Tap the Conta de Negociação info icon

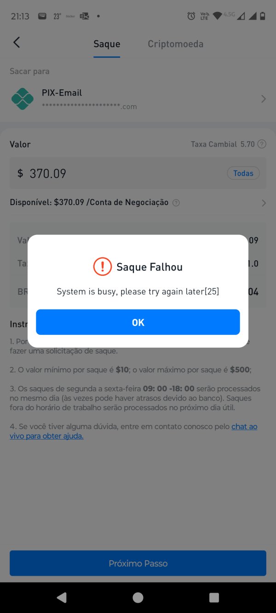click(176, 203)
